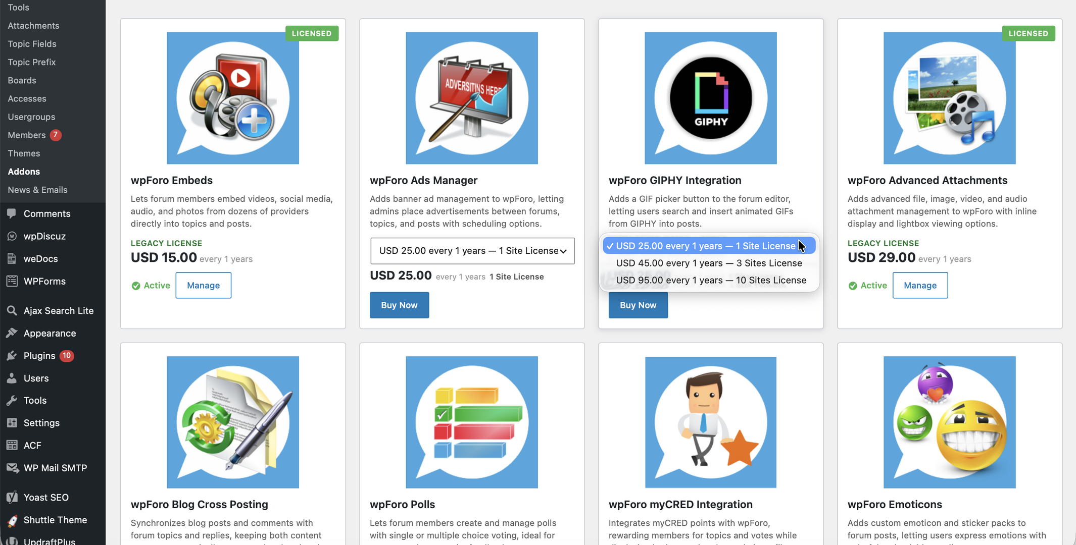This screenshot has width=1076, height=545.
Task: Open the Addons submenu item
Action: pos(24,172)
